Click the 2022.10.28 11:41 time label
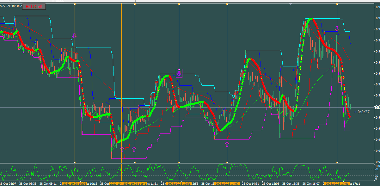Viewport: 380px width, 186px height. click(135, 183)
